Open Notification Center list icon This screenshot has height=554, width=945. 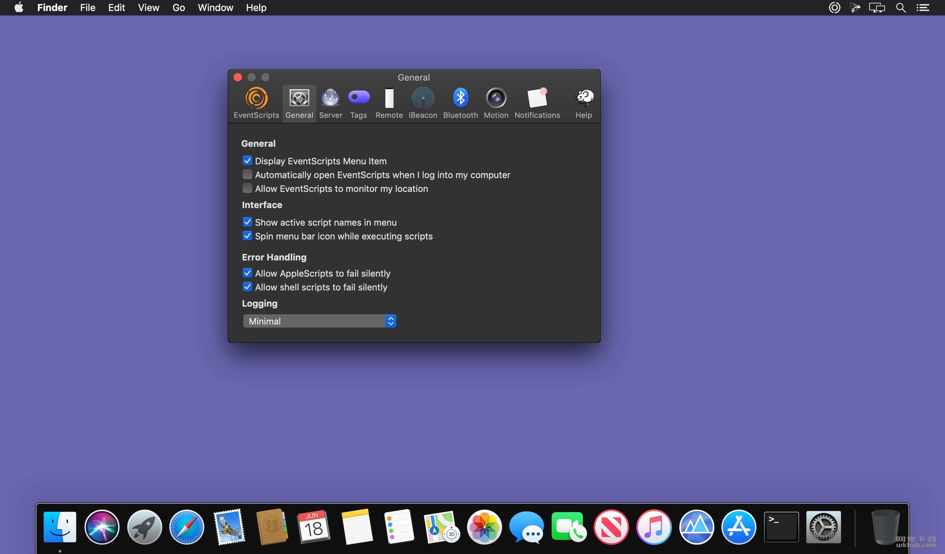(923, 8)
